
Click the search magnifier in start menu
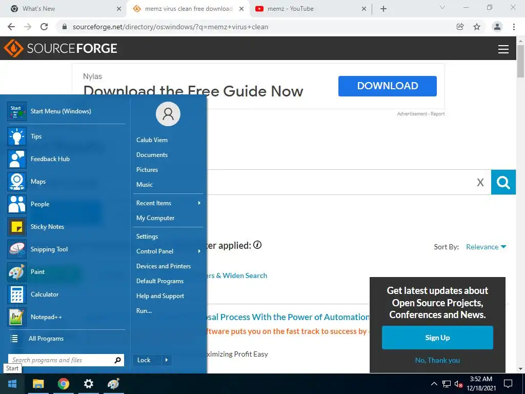pos(117,360)
